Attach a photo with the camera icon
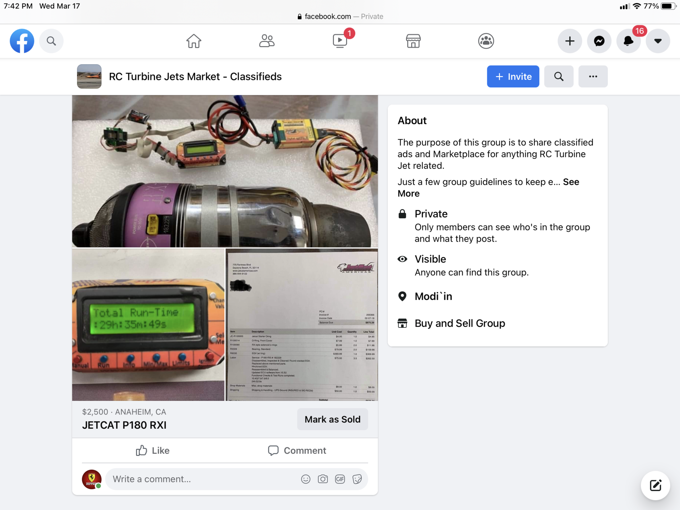The width and height of the screenshot is (680, 510). point(323,479)
